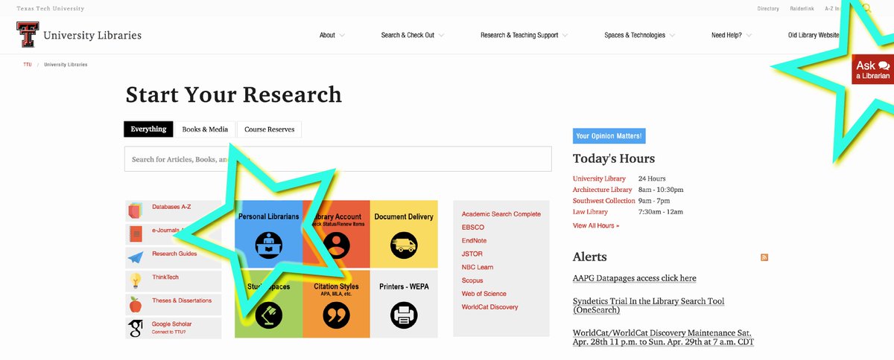
Task: Click the Theses & Dissertations apple icon
Action: [135, 304]
